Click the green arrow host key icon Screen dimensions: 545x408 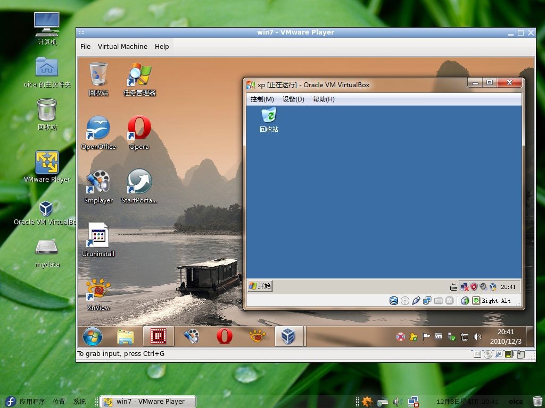coord(476,301)
